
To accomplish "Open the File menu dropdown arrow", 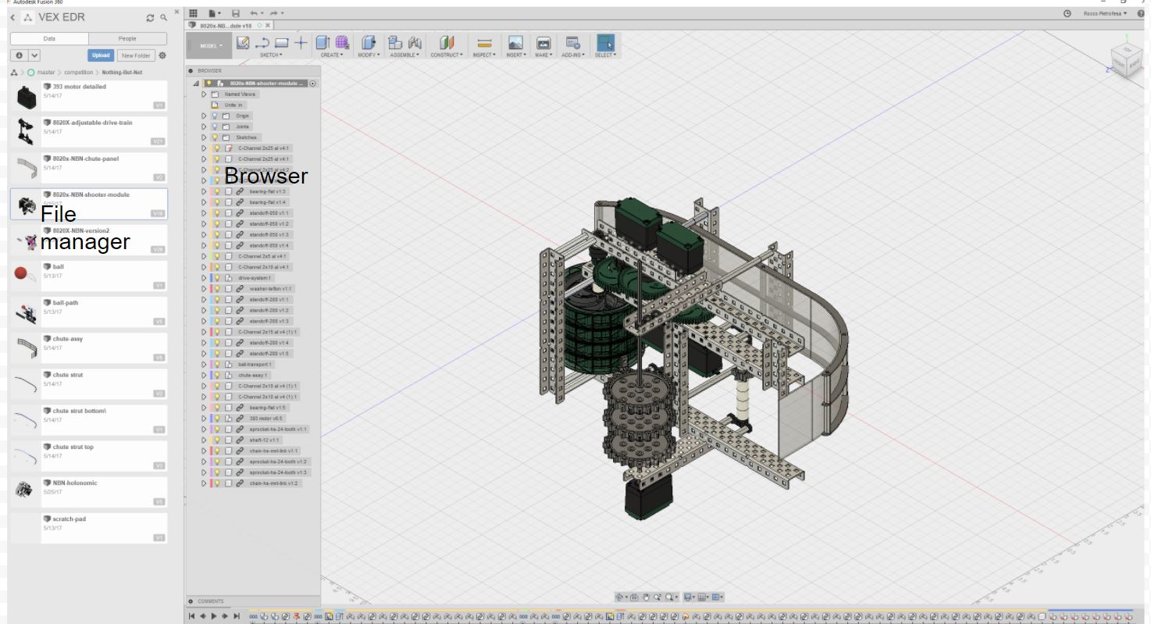I will click(x=221, y=13).
